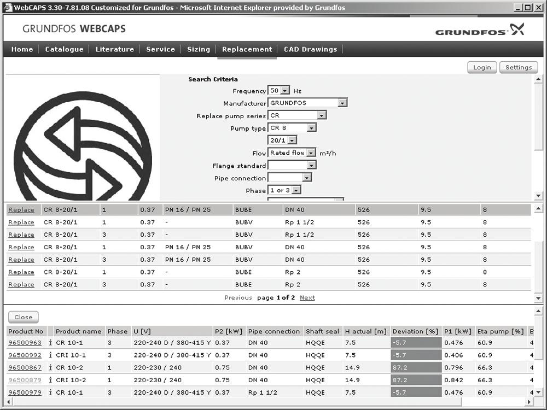Click Replace for the BUBE DN 40 row

click(x=21, y=210)
